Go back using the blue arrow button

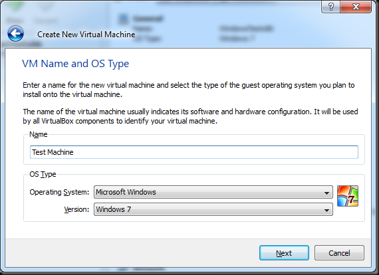(15, 34)
